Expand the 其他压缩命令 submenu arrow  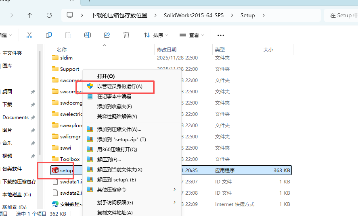175,189
